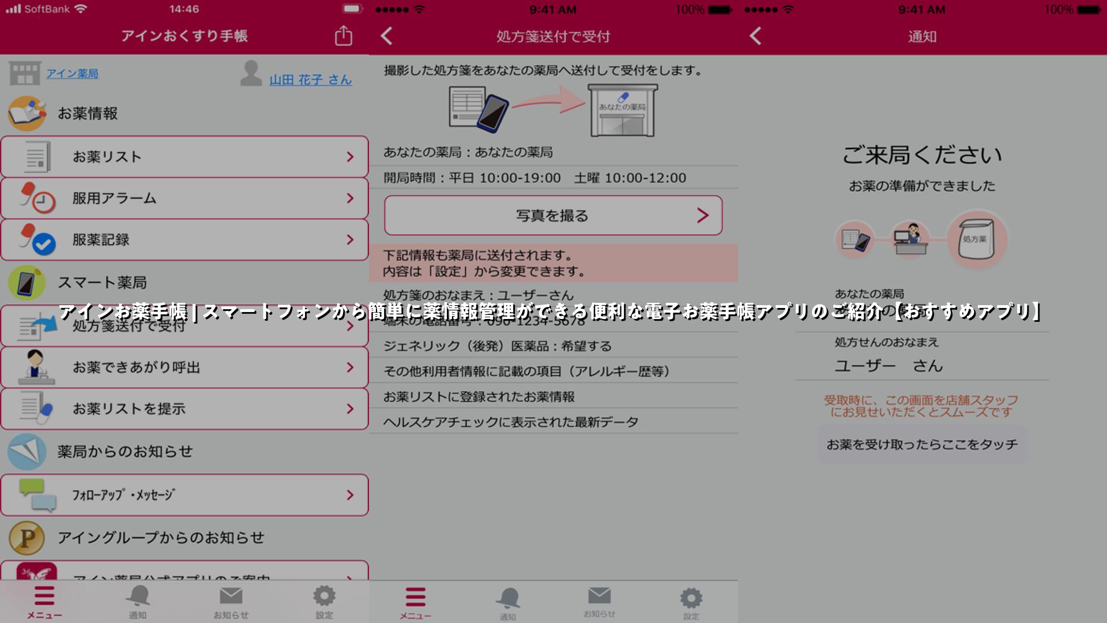Viewport: 1107px width, 623px height.
Task: Open the アイン薬局 pharmacy link
Action: click(72, 74)
